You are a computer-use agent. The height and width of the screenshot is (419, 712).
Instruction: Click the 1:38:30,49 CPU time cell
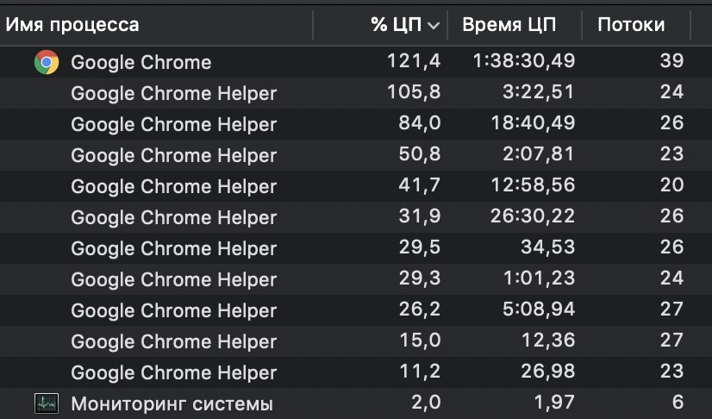pyautogui.click(x=524, y=61)
